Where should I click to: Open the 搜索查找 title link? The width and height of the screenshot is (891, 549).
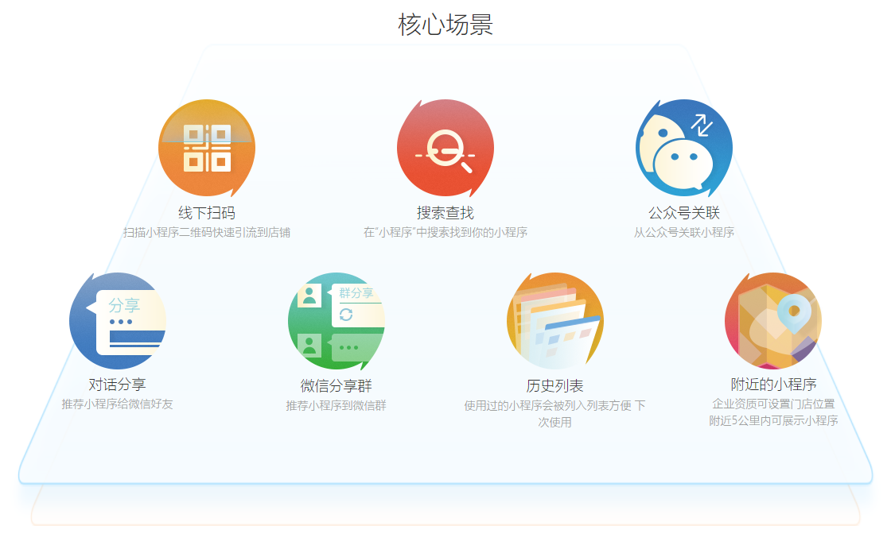click(445, 213)
